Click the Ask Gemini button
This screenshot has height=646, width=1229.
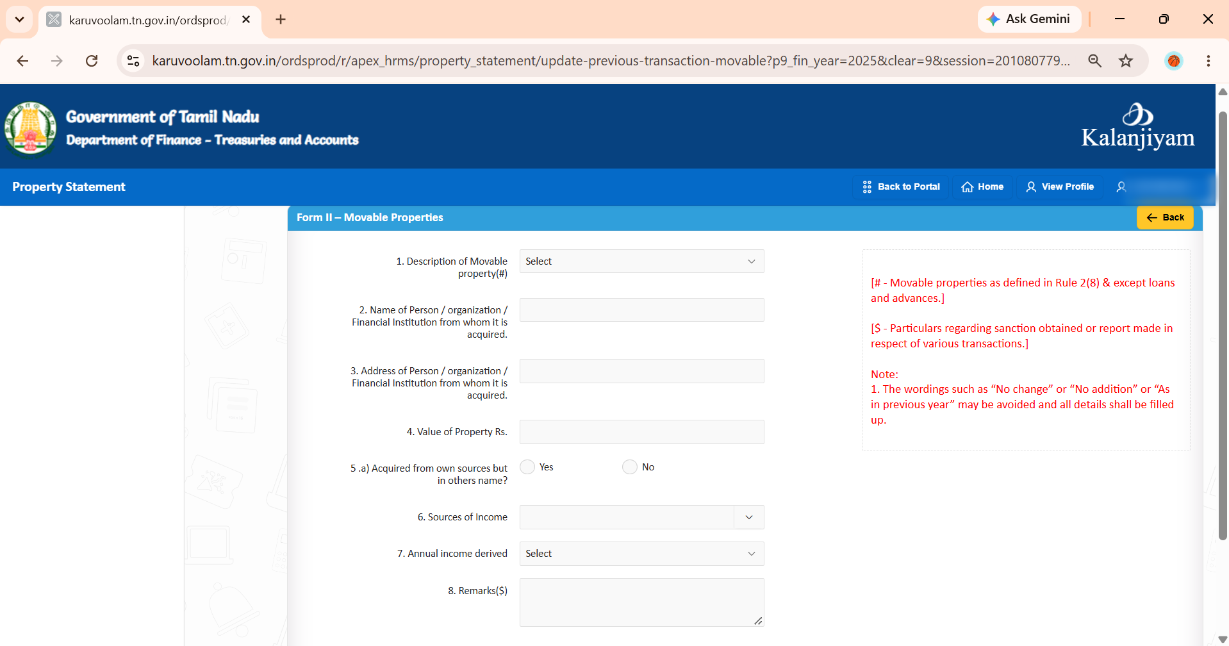click(x=1029, y=19)
